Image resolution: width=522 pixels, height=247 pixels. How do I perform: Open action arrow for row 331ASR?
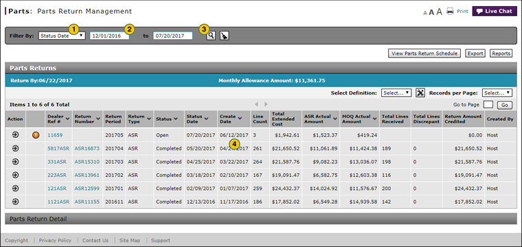[15, 161]
